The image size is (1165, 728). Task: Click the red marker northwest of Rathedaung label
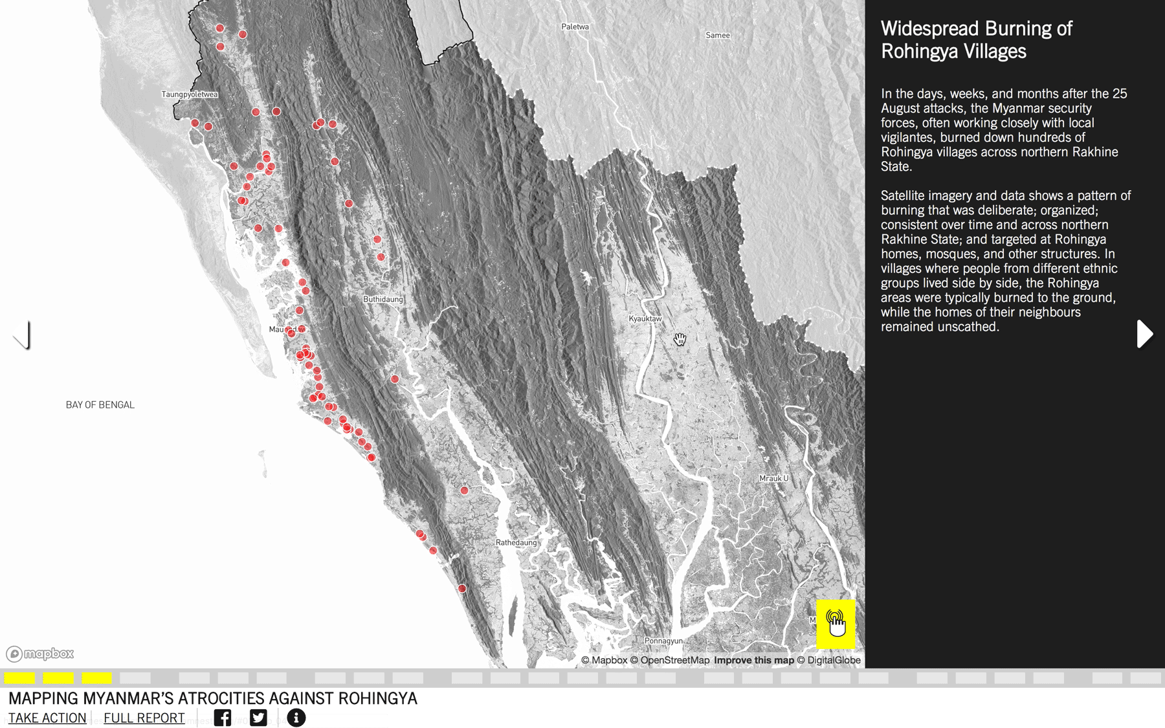point(464,491)
